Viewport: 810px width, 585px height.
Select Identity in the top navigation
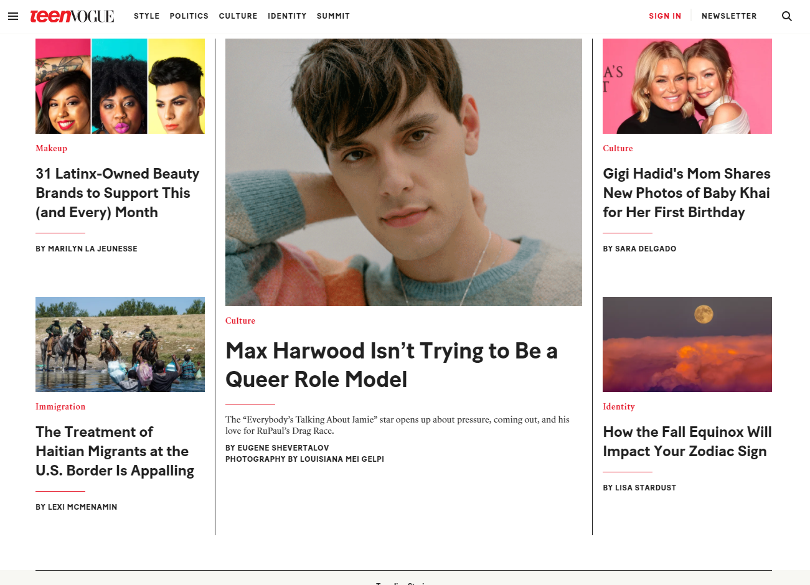(x=287, y=16)
